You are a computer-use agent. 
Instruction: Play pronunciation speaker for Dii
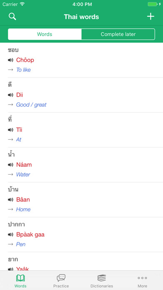click(10, 95)
